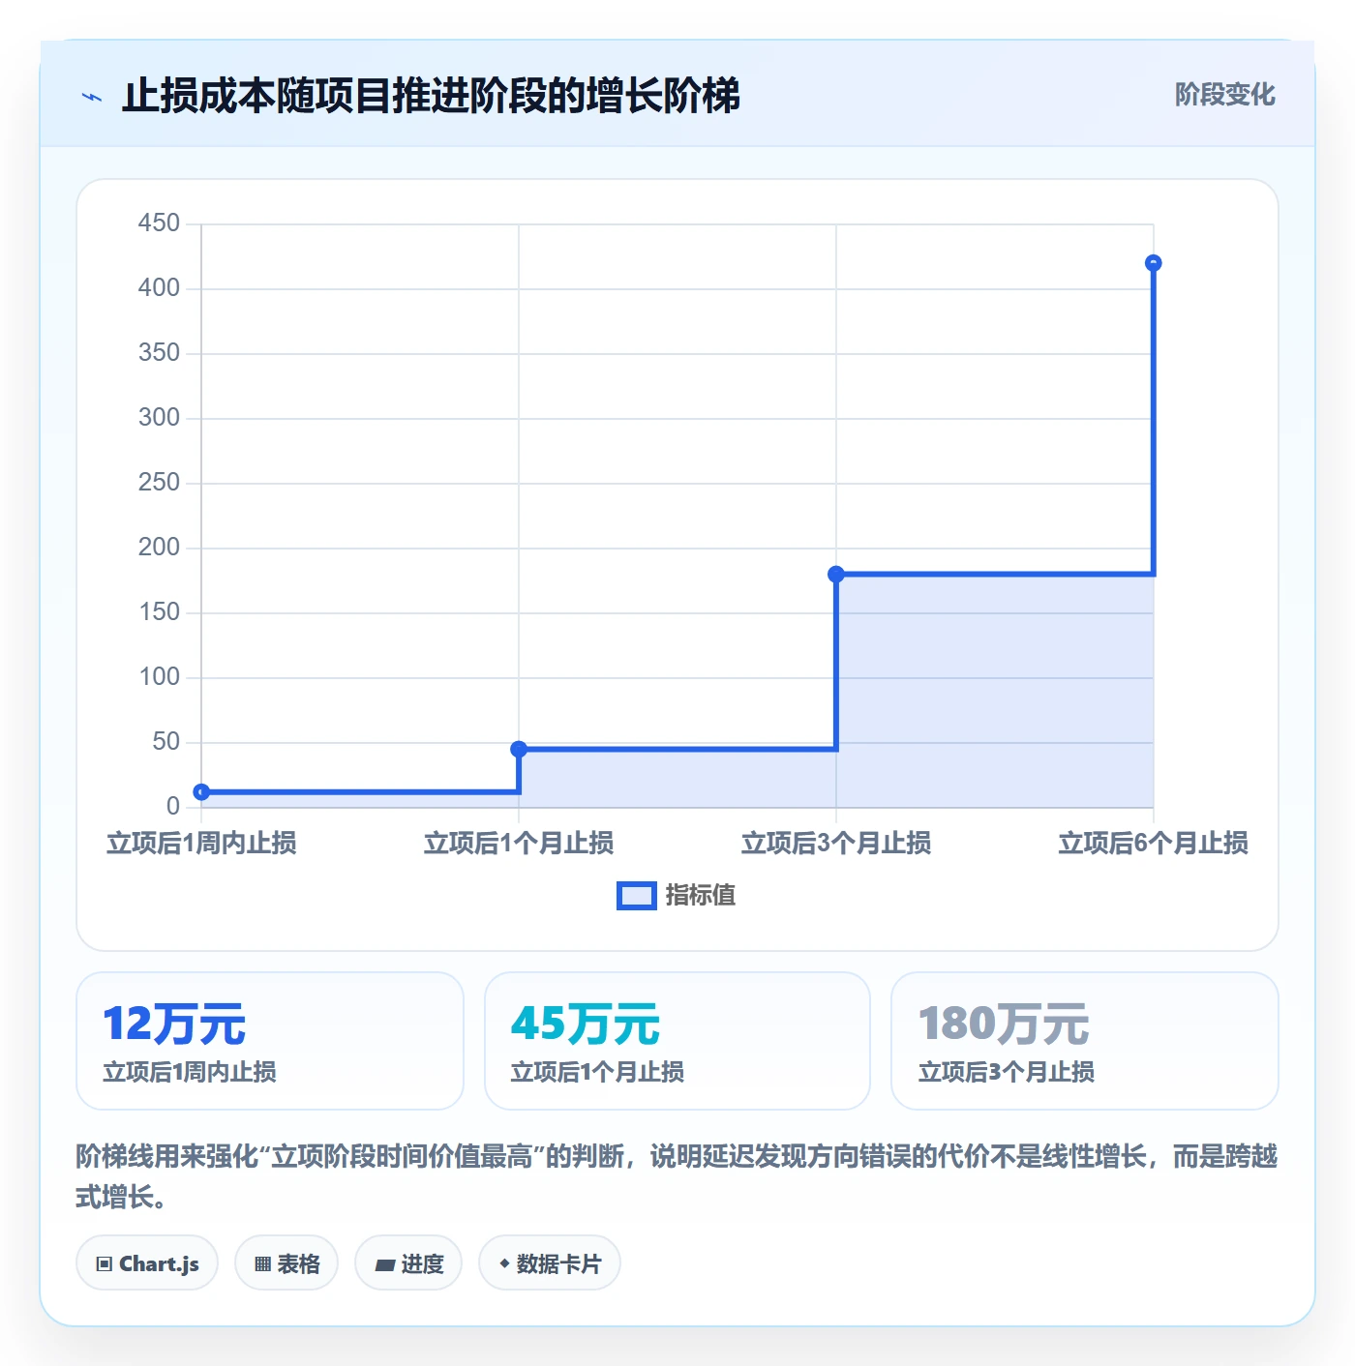Click the 进度 chip bar icon

coord(384,1264)
